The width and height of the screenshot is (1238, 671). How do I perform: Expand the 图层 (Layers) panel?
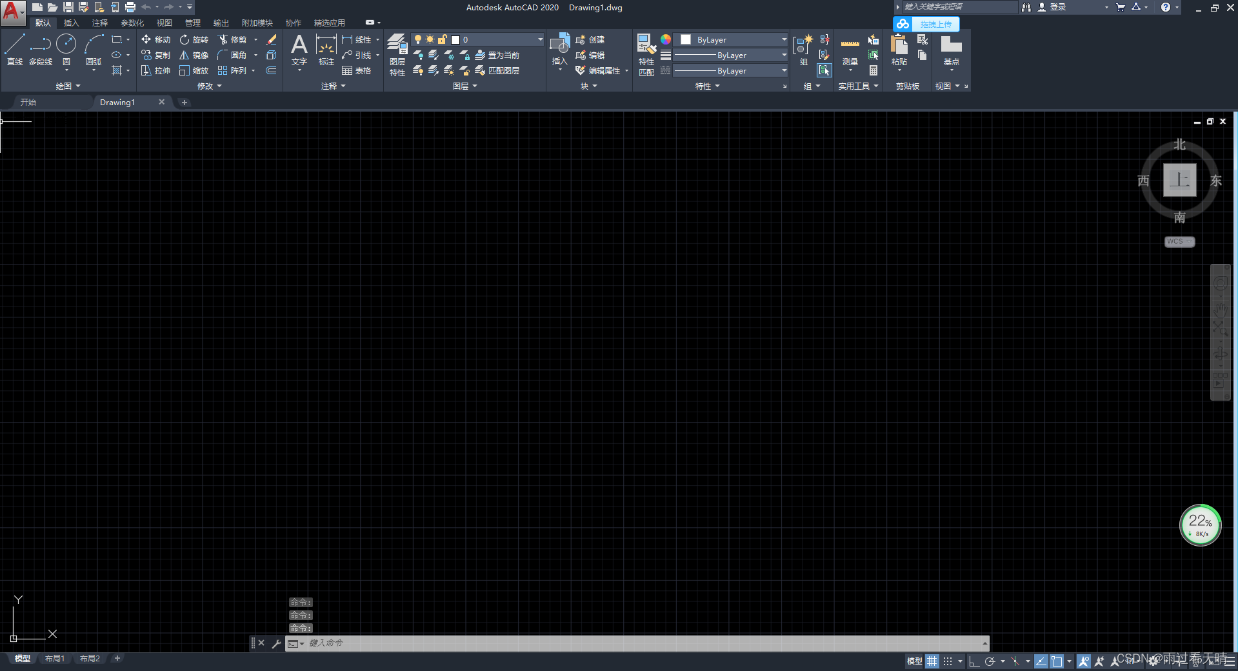(465, 86)
